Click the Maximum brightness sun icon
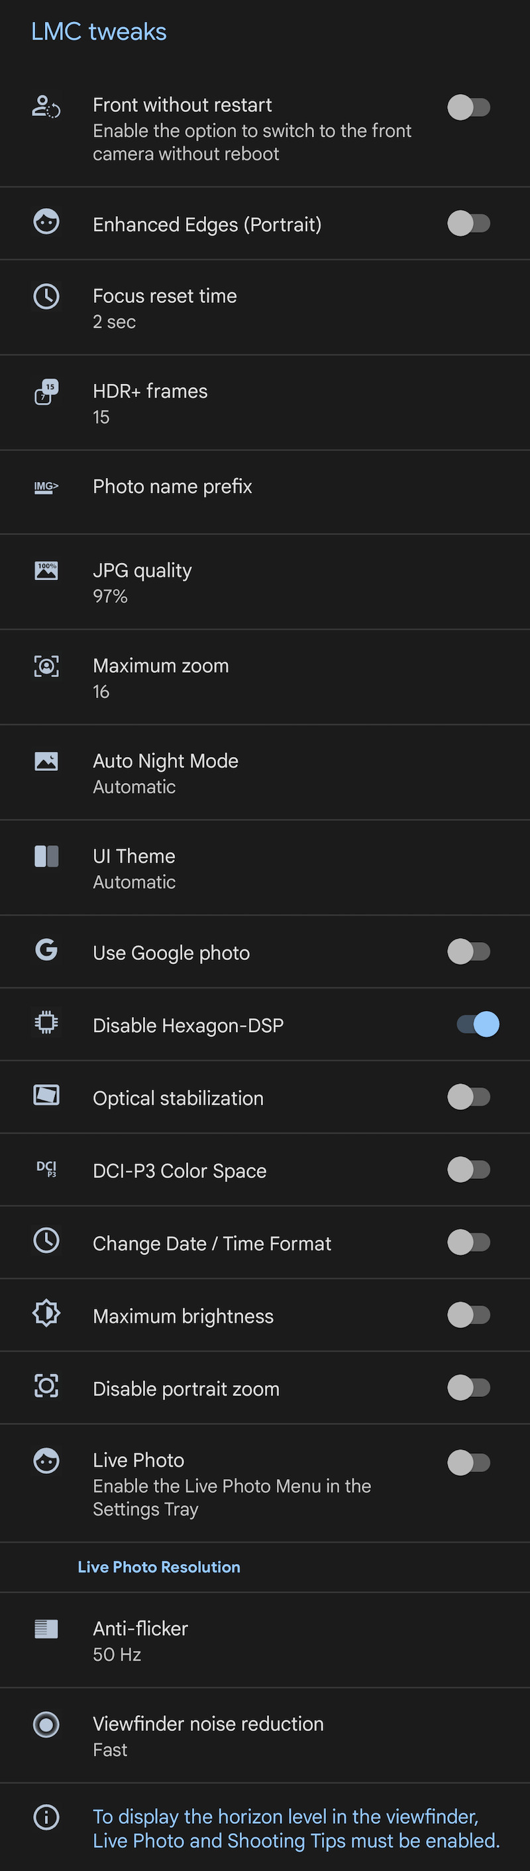 (x=46, y=1313)
